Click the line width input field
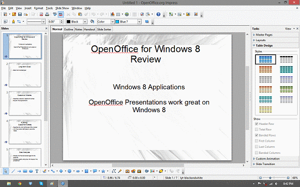The height and width of the screenshot is (187, 300). (53, 22)
